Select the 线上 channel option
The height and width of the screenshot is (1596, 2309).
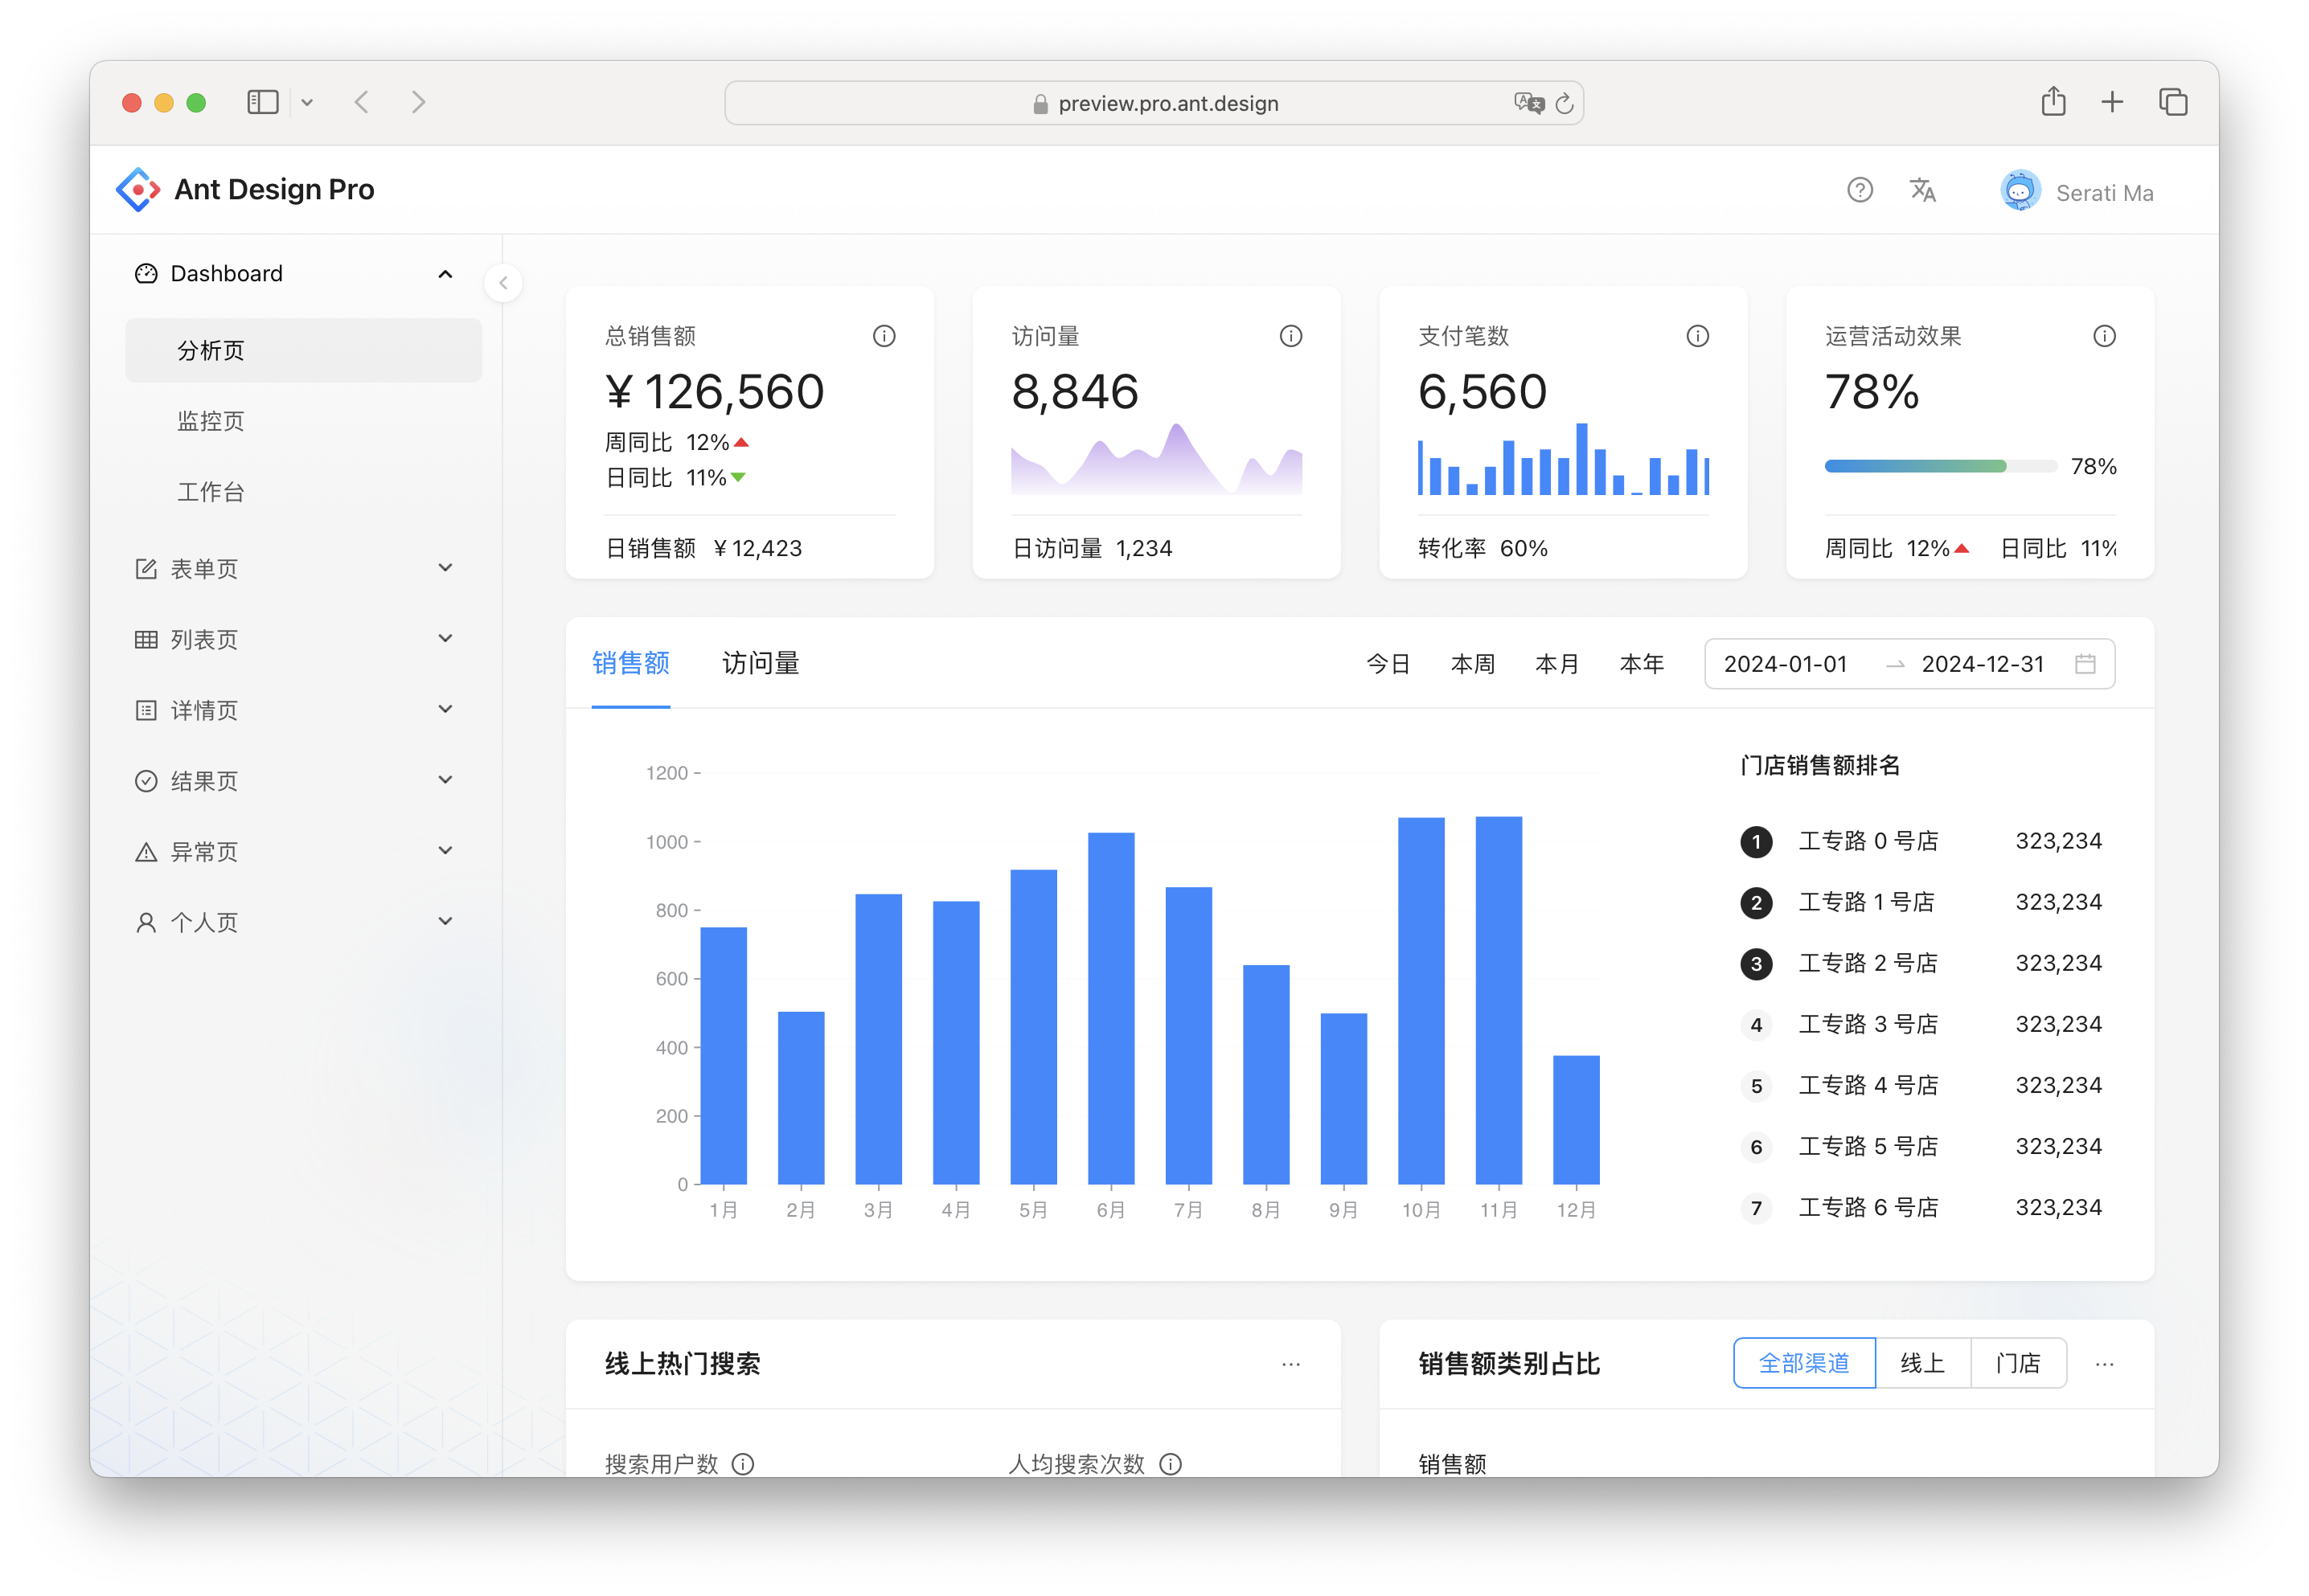click(1921, 1364)
